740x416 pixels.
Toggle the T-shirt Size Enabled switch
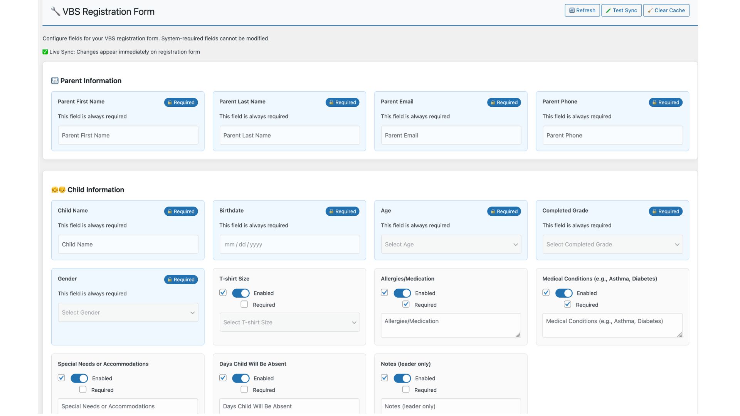coord(241,293)
